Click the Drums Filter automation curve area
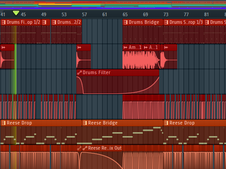 click(x=118, y=85)
